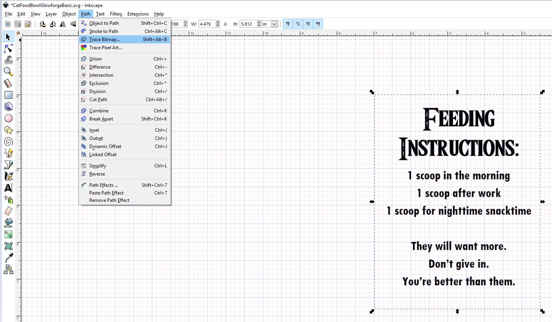Select the Spiral tool
This screenshot has height=322, width=552.
tap(8, 141)
